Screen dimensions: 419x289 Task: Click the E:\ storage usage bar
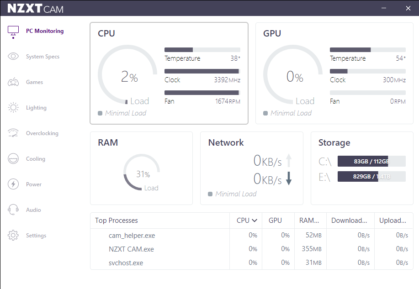[371, 177]
